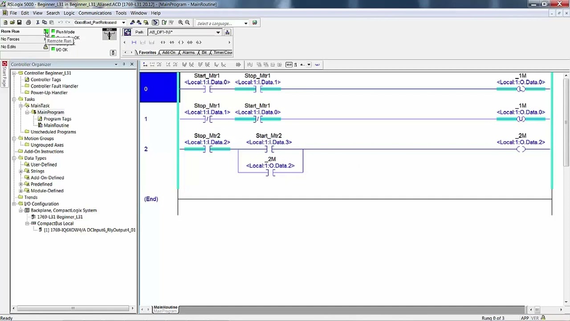This screenshot has width=570, height=321.
Task: Open the Select a Language dropdown
Action: point(245,23)
